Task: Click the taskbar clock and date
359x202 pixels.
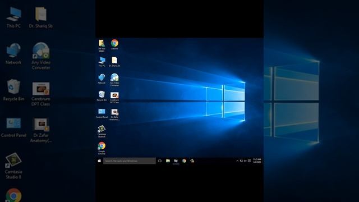Action: coord(257,161)
